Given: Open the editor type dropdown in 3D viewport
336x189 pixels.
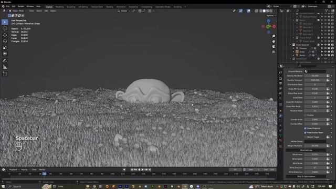Looking at the screenshot, I should point(4,10).
